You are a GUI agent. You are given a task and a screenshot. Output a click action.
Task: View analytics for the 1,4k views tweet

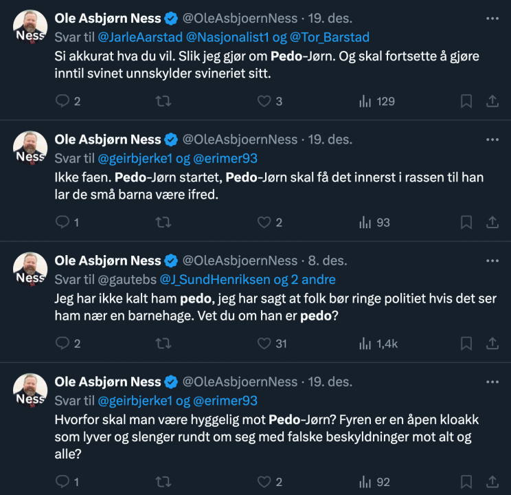[365, 343]
